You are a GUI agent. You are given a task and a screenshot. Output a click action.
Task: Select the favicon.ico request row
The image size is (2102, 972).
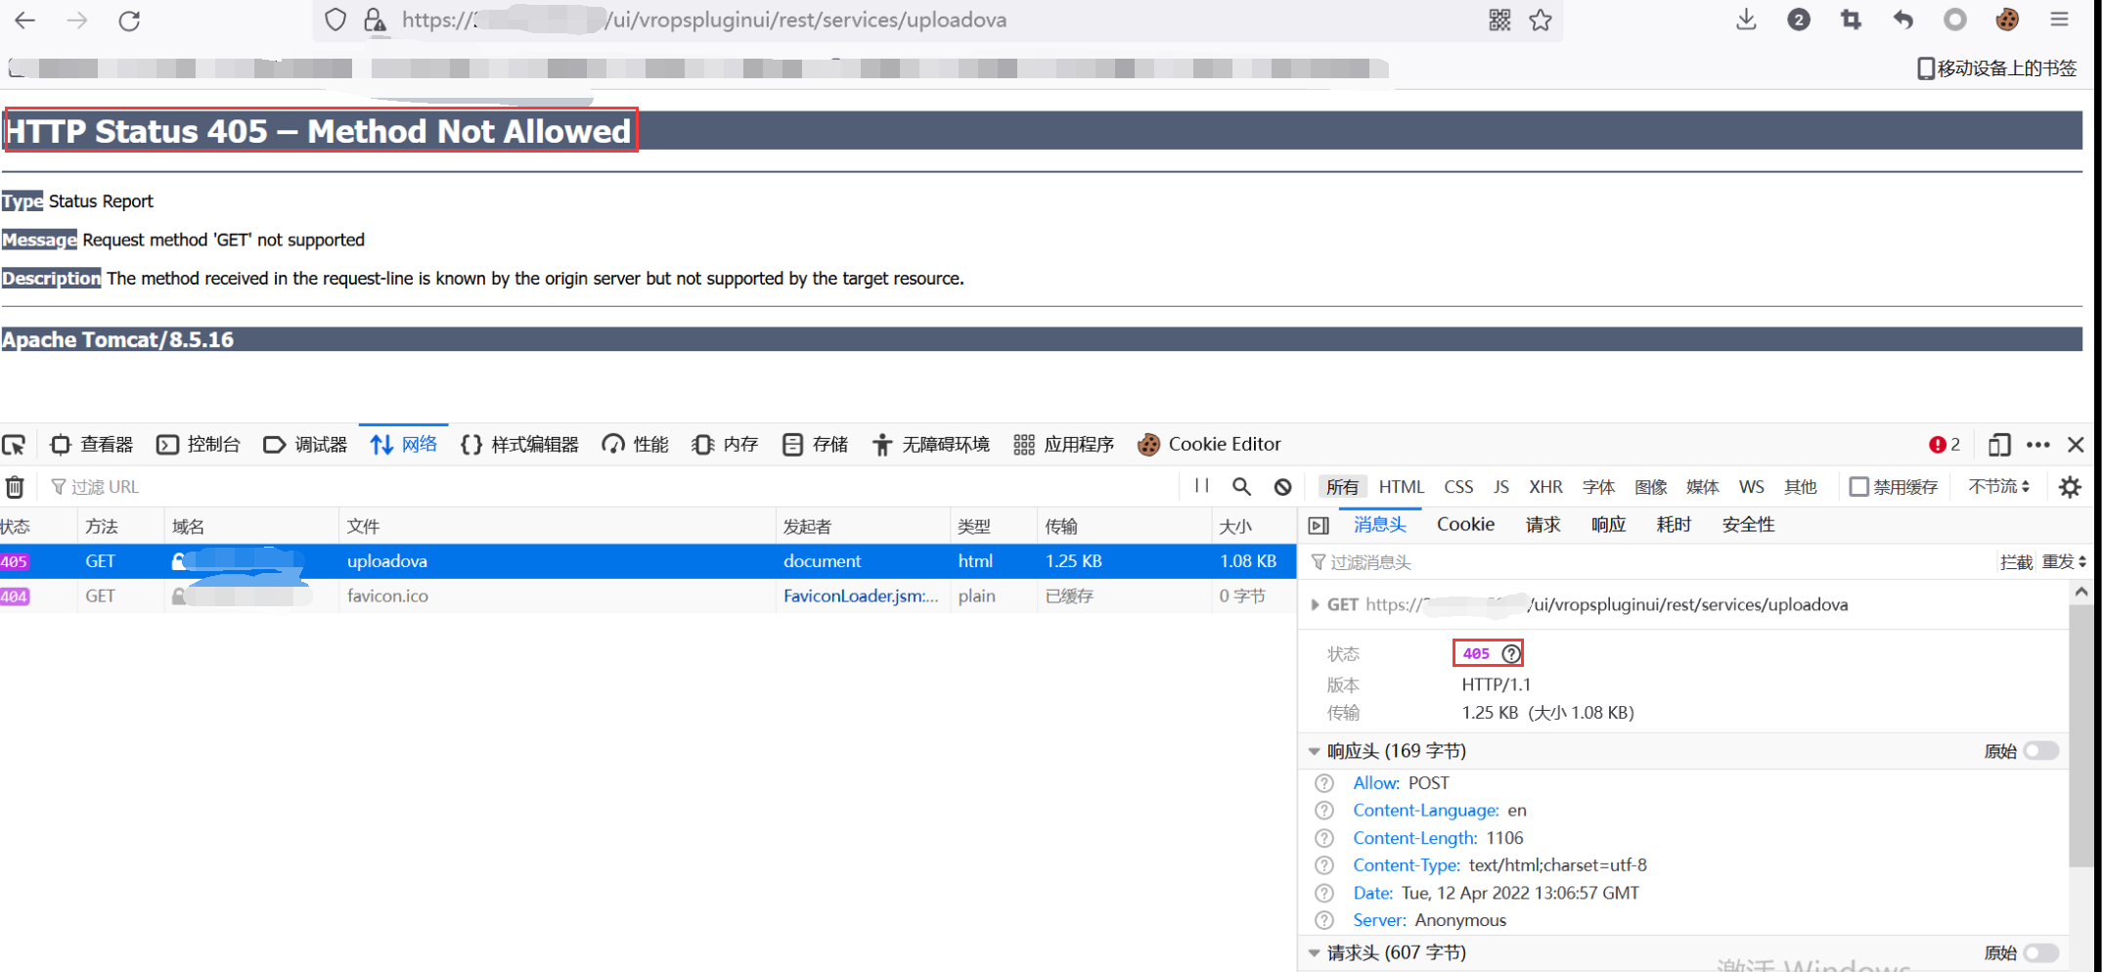(x=648, y=596)
